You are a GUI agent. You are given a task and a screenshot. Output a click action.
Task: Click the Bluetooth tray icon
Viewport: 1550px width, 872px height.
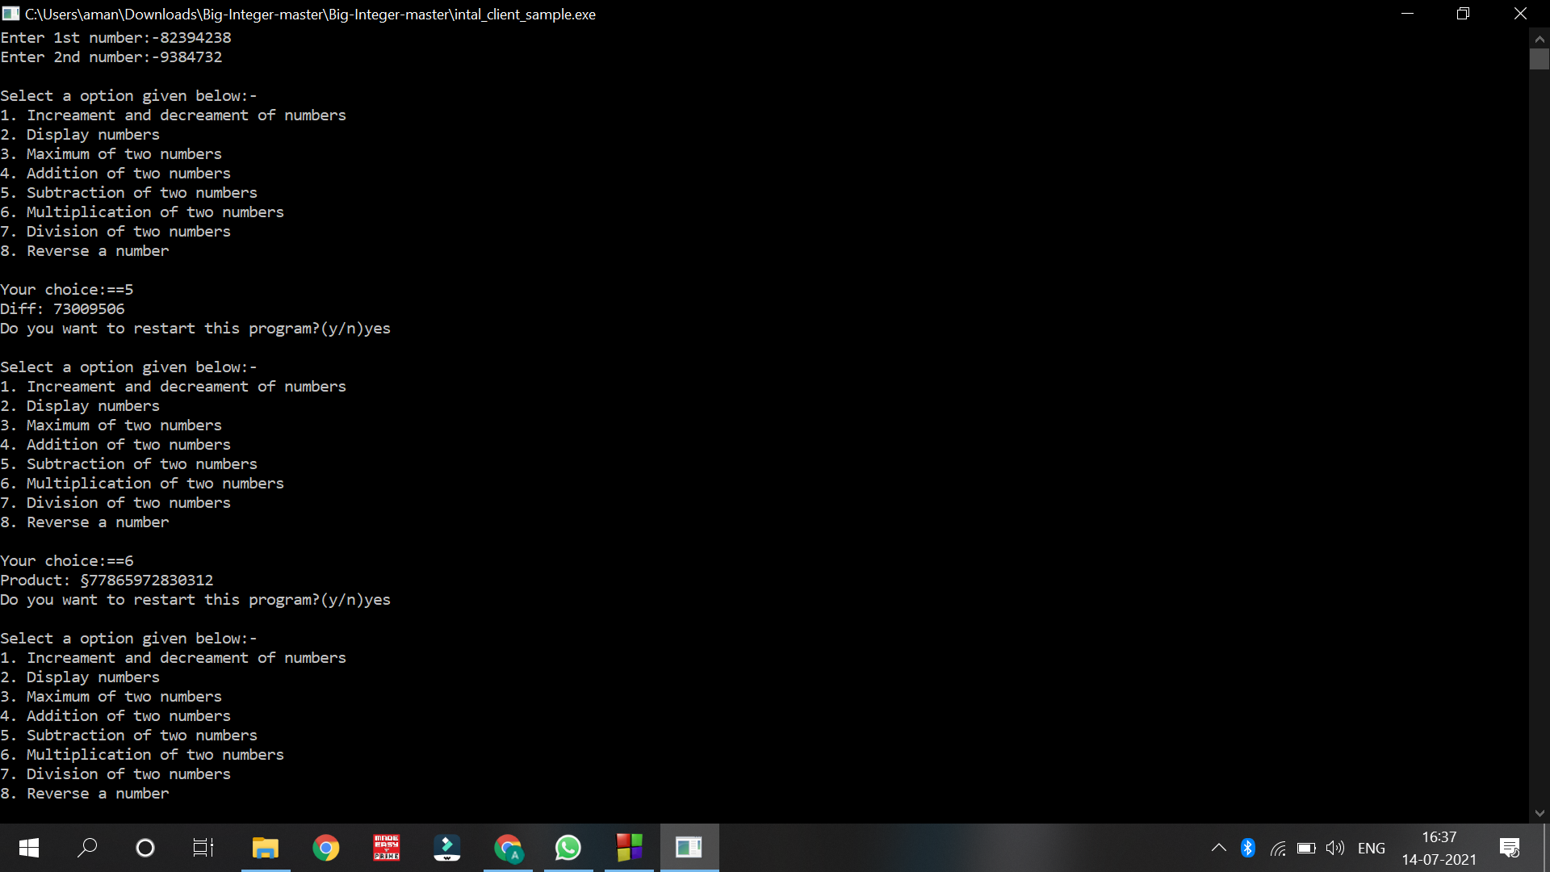point(1248,848)
